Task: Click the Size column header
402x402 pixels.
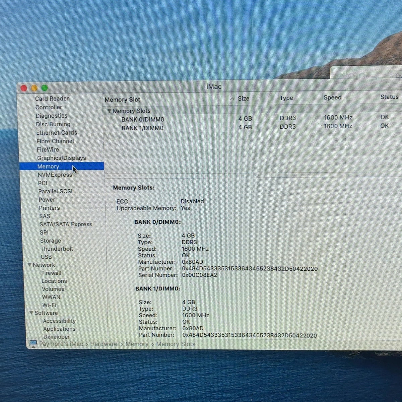Action: (244, 98)
